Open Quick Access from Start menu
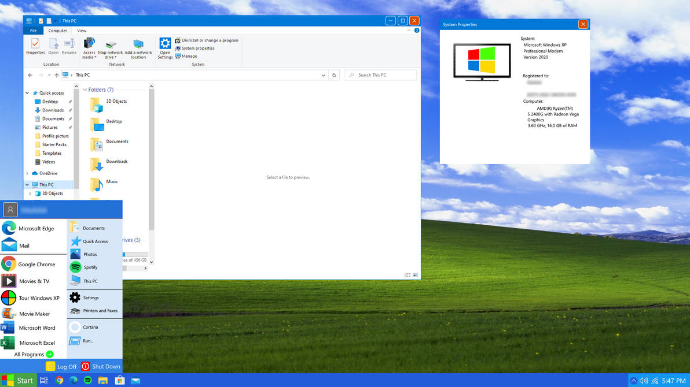 pos(89,241)
